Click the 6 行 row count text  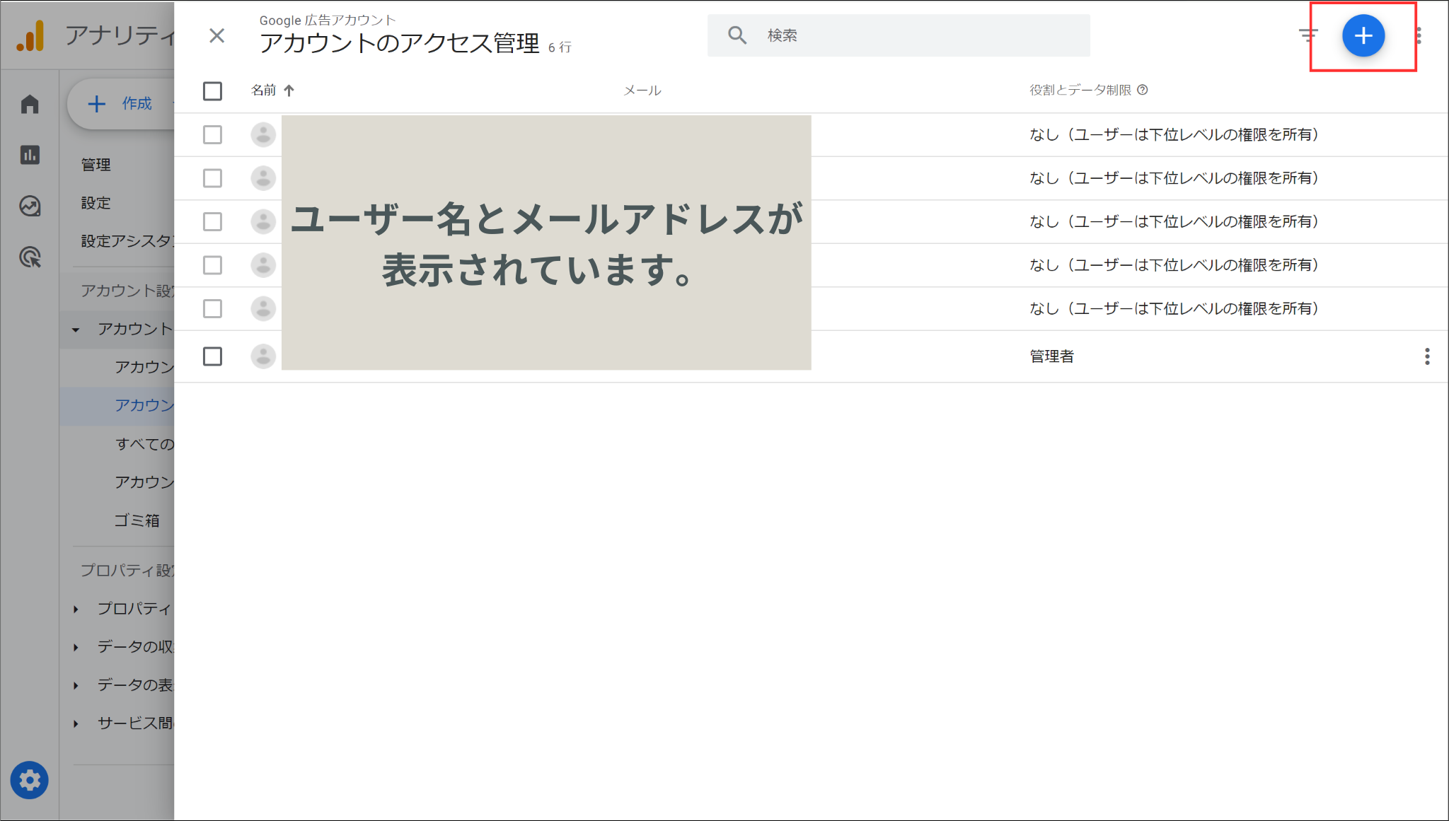tap(560, 47)
